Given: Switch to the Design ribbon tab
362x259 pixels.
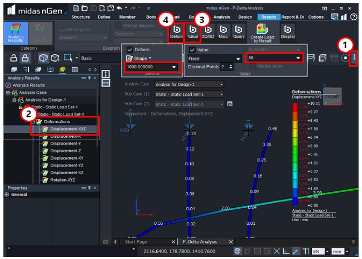Looking at the screenshot, I should click(245, 17).
